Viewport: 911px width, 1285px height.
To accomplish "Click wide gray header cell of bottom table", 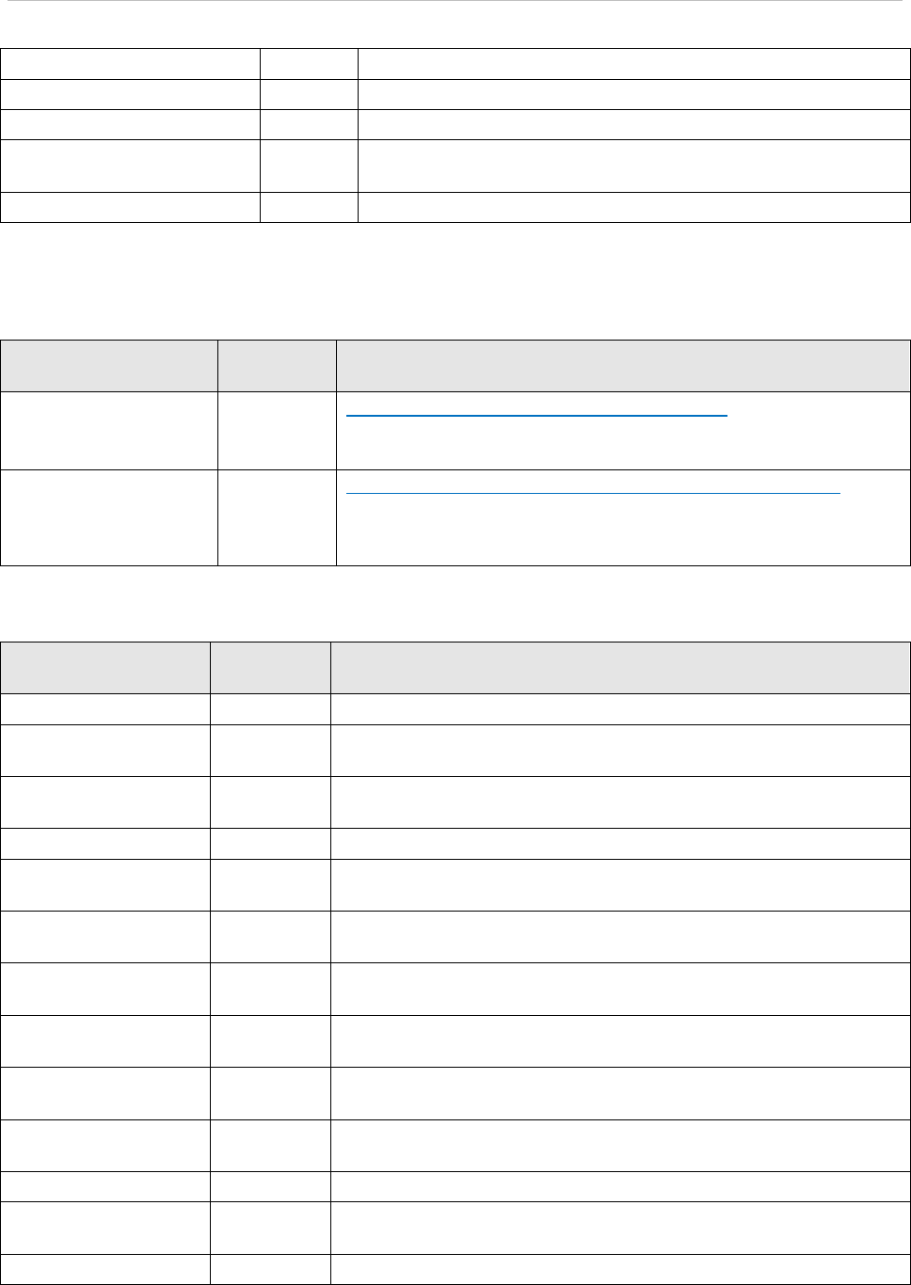I will click(x=619, y=668).
